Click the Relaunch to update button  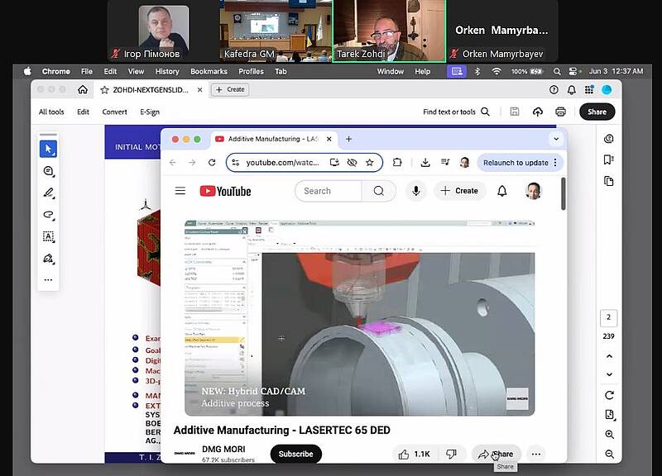(x=516, y=163)
